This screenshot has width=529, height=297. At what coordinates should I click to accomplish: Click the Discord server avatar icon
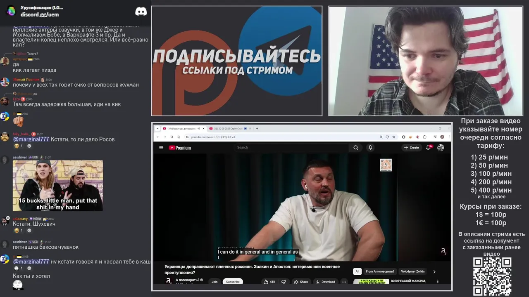tap(11, 11)
